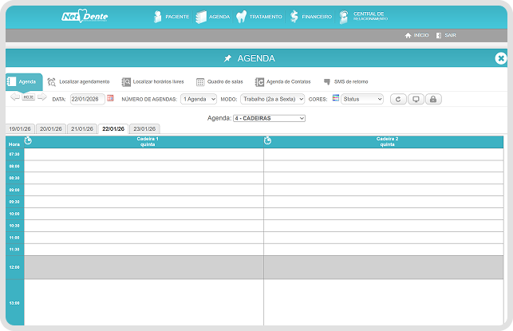Click the date input field
Viewport: 513px width, 331px height.
click(x=86, y=99)
